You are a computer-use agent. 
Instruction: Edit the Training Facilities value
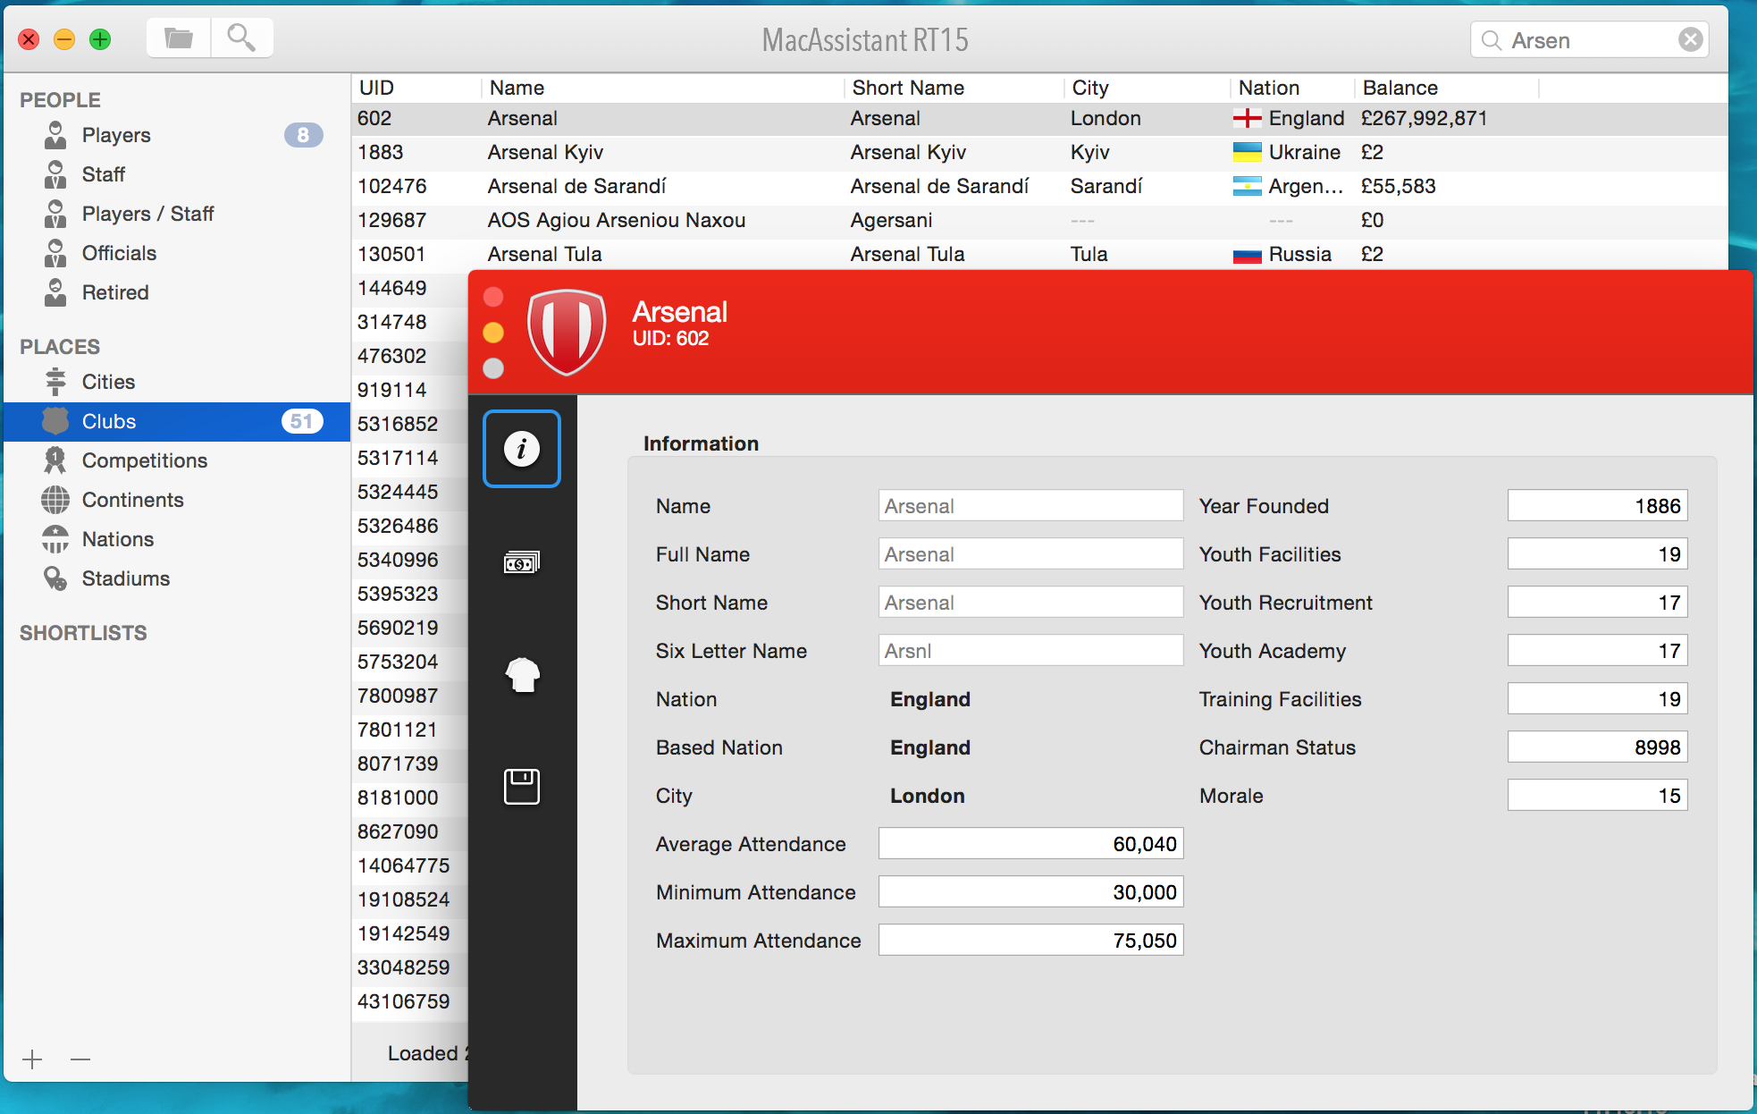click(1597, 699)
